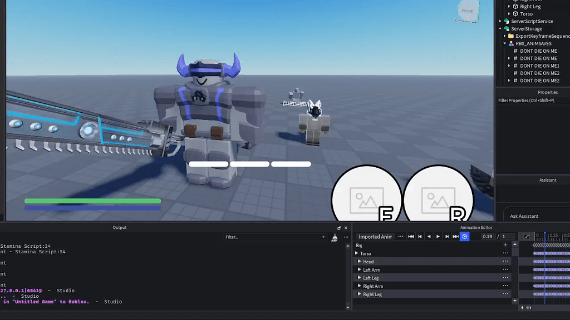The height and width of the screenshot is (320, 570).
Task: Expand ServerScriptService in Explorer
Action: click(500, 22)
